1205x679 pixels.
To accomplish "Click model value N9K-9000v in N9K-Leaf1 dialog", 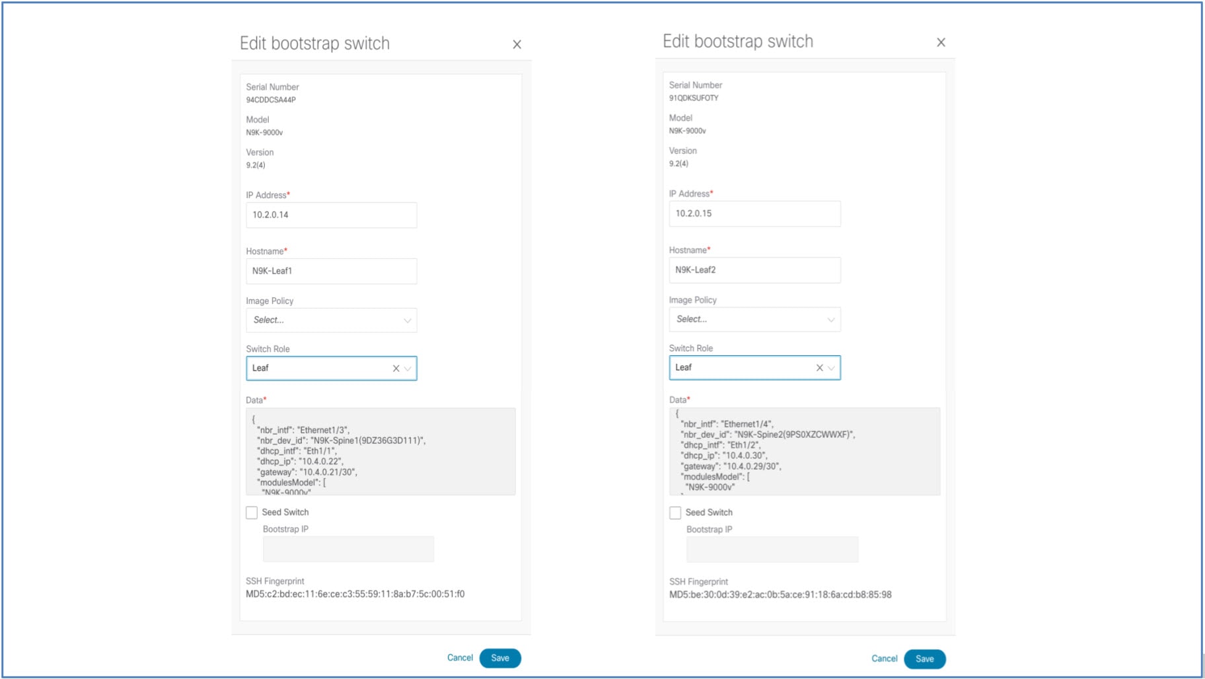I will pos(264,133).
